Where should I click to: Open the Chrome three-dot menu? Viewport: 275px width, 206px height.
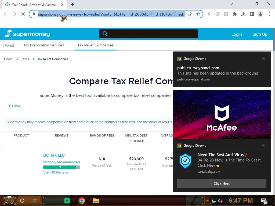[269, 14]
